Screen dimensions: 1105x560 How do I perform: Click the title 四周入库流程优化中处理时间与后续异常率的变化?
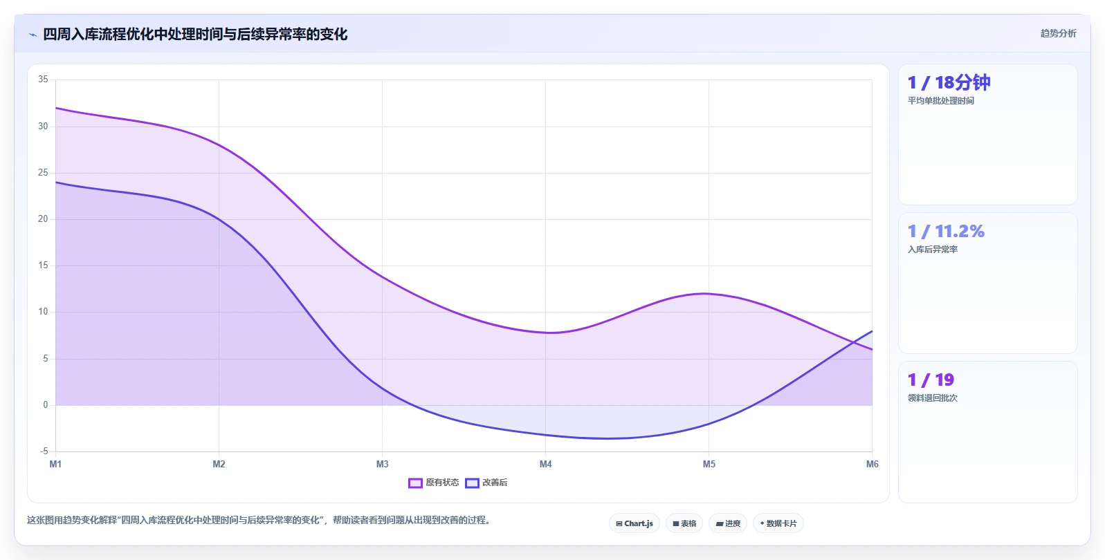[195, 34]
